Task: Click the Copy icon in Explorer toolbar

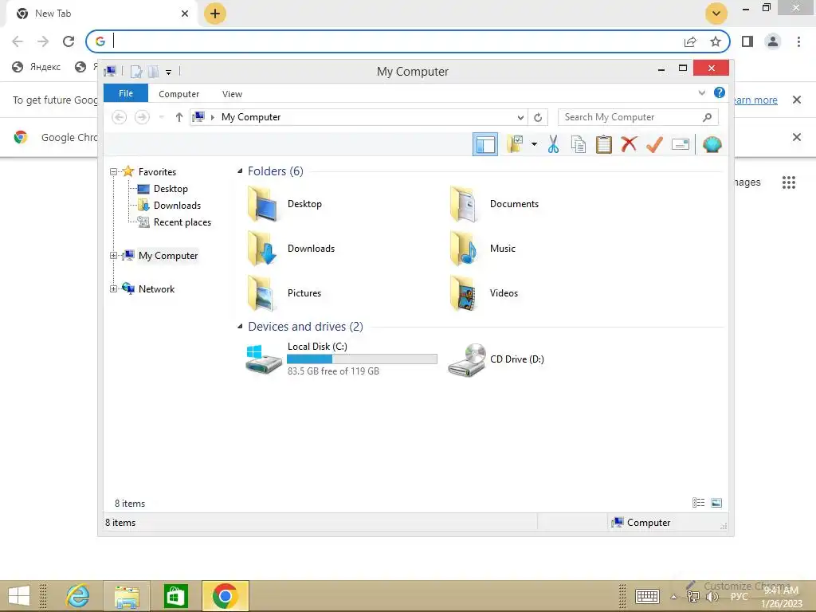Action: 579,144
